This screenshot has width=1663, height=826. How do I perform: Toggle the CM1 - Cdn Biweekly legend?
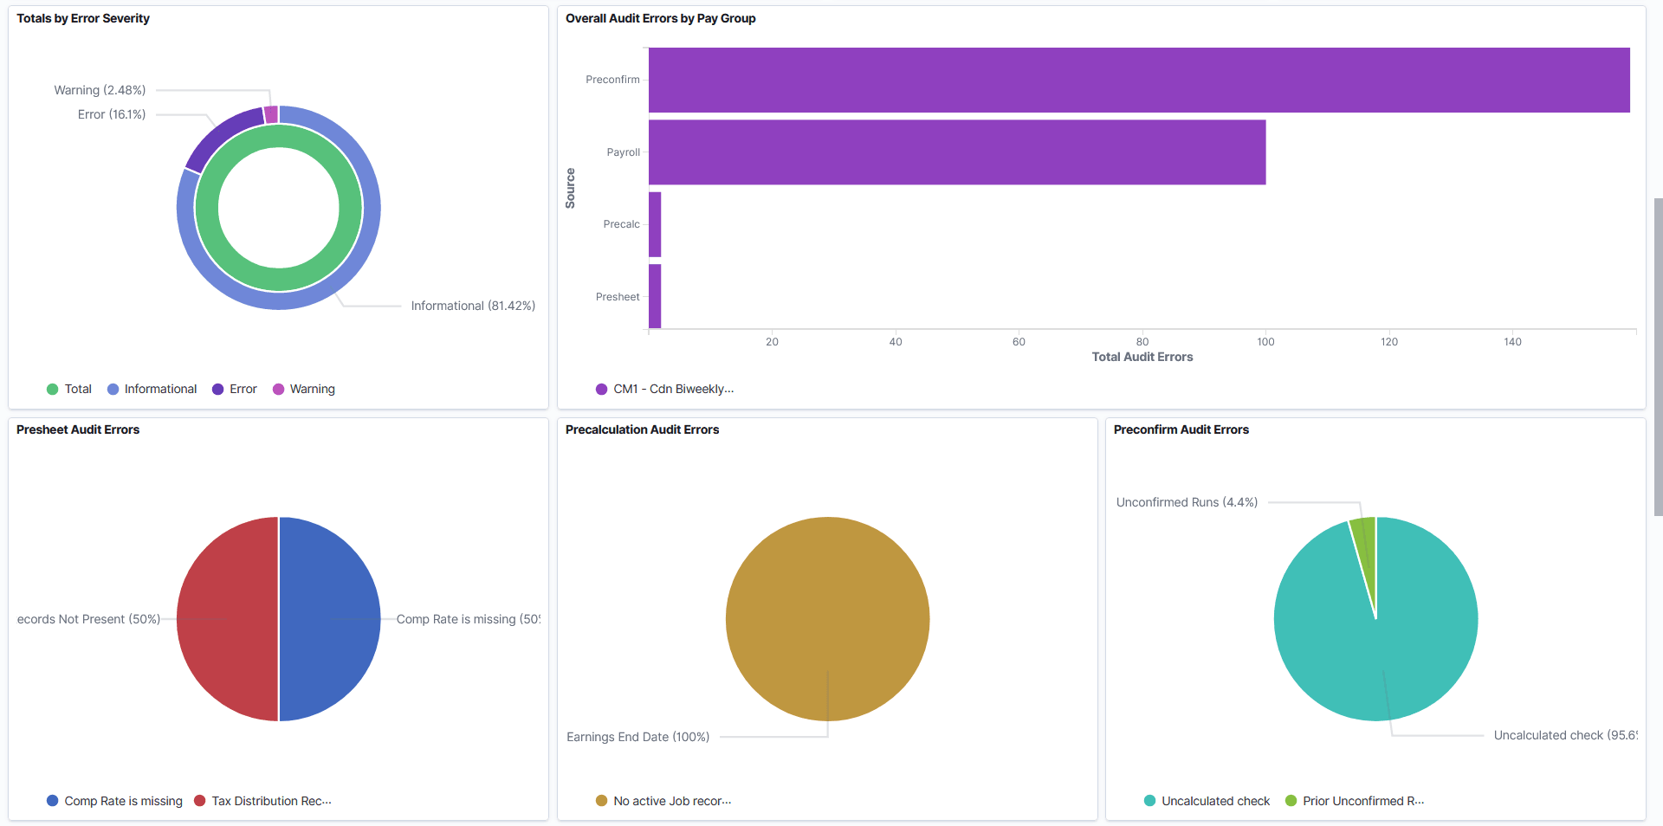663,389
